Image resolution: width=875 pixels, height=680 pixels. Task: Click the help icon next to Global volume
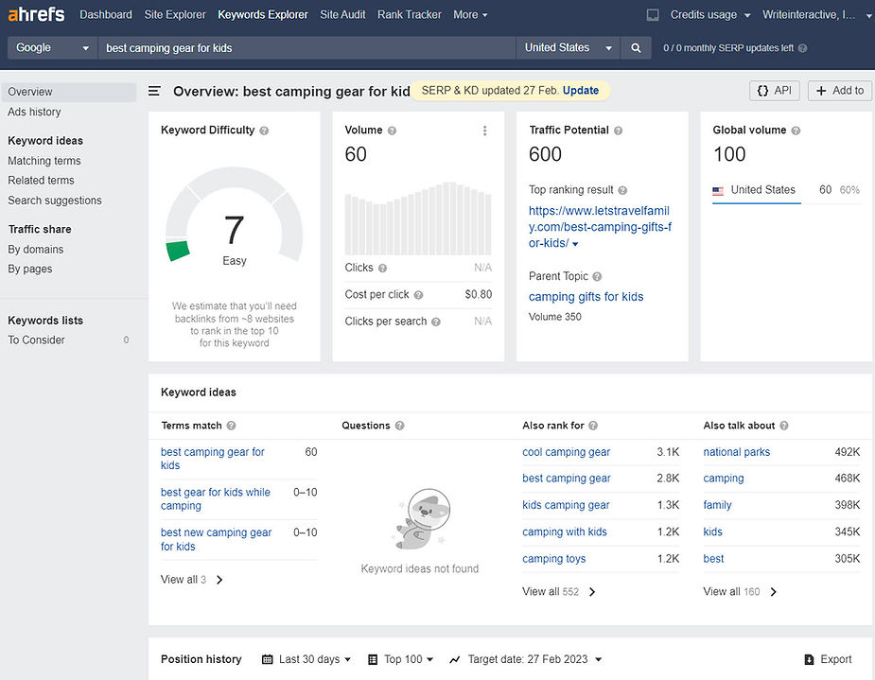pyautogui.click(x=796, y=131)
